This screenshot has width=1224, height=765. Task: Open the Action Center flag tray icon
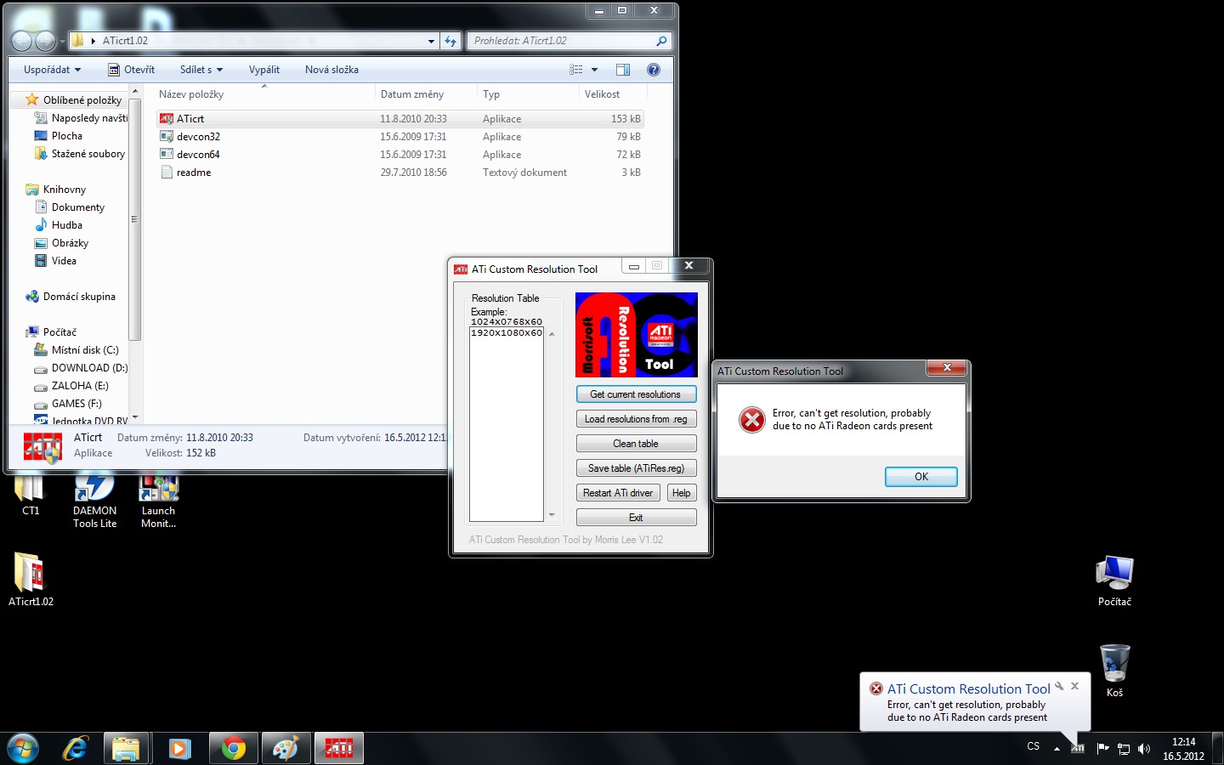click(1103, 749)
